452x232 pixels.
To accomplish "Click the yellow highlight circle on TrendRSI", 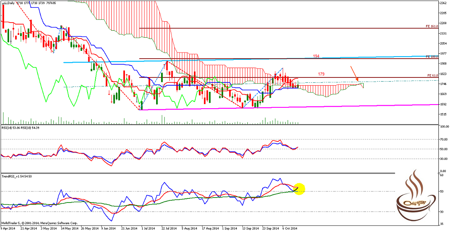I will click(299, 189).
